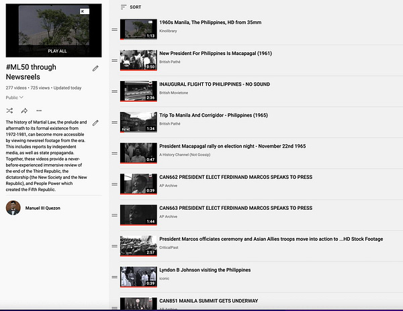
Task: Grab drag handle for Trip To Manila video
Action: click(115, 123)
